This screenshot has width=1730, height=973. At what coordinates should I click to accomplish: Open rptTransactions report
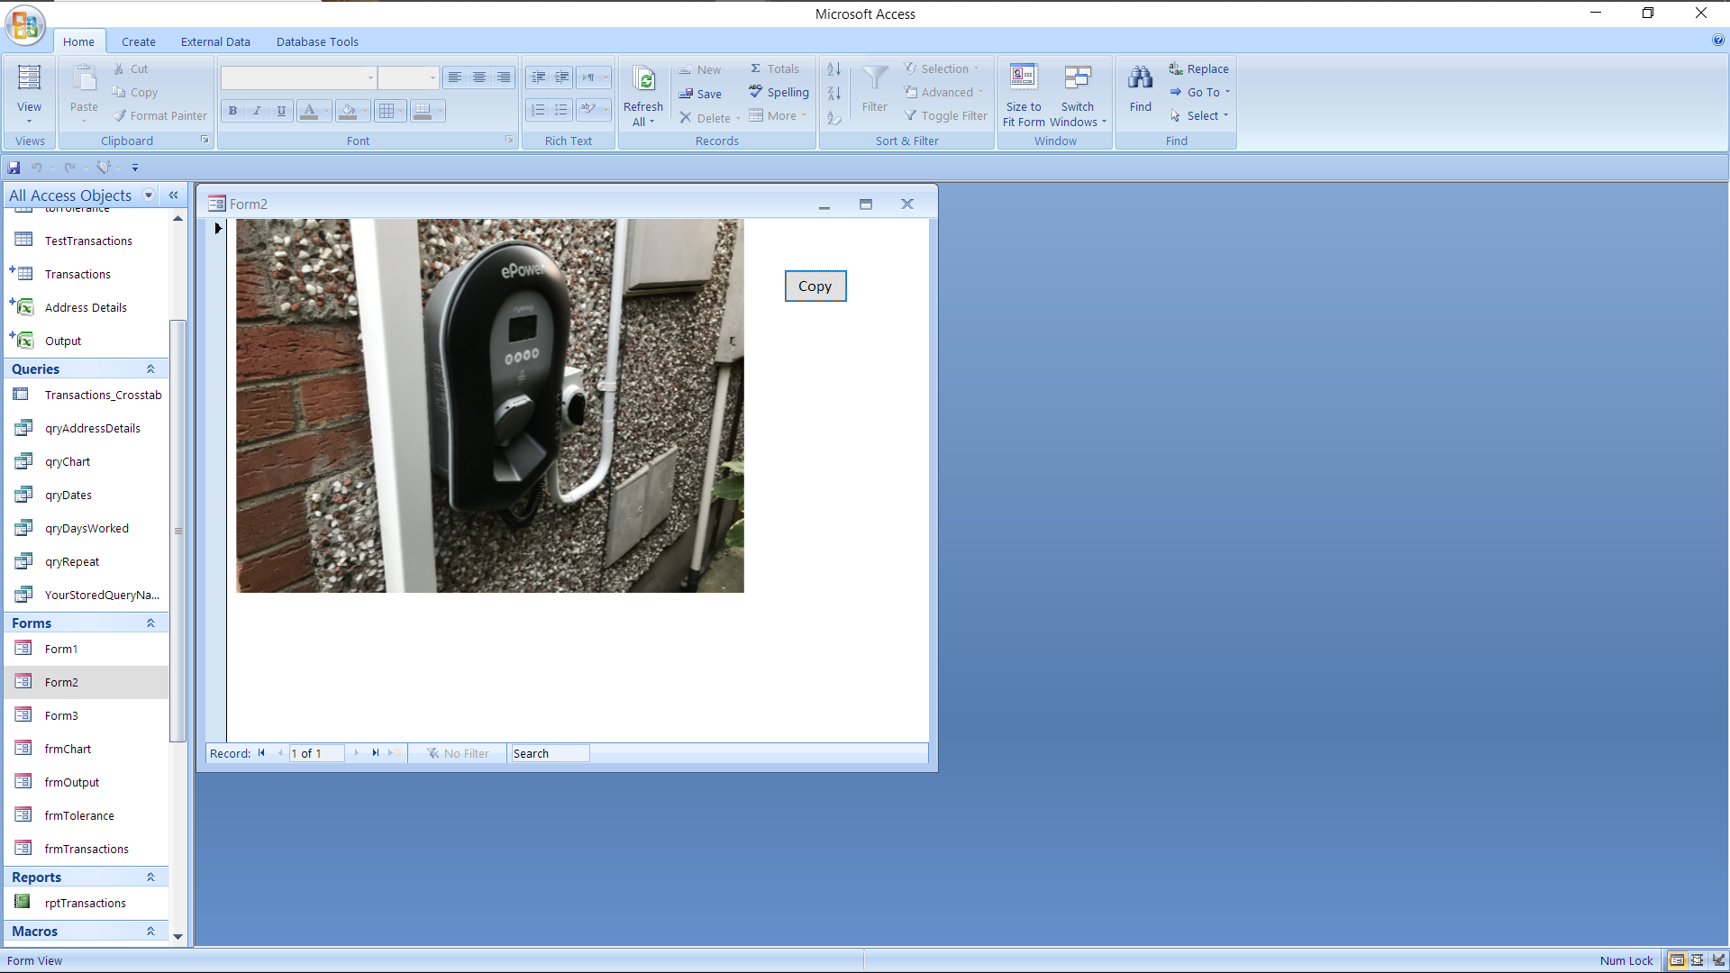point(86,903)
